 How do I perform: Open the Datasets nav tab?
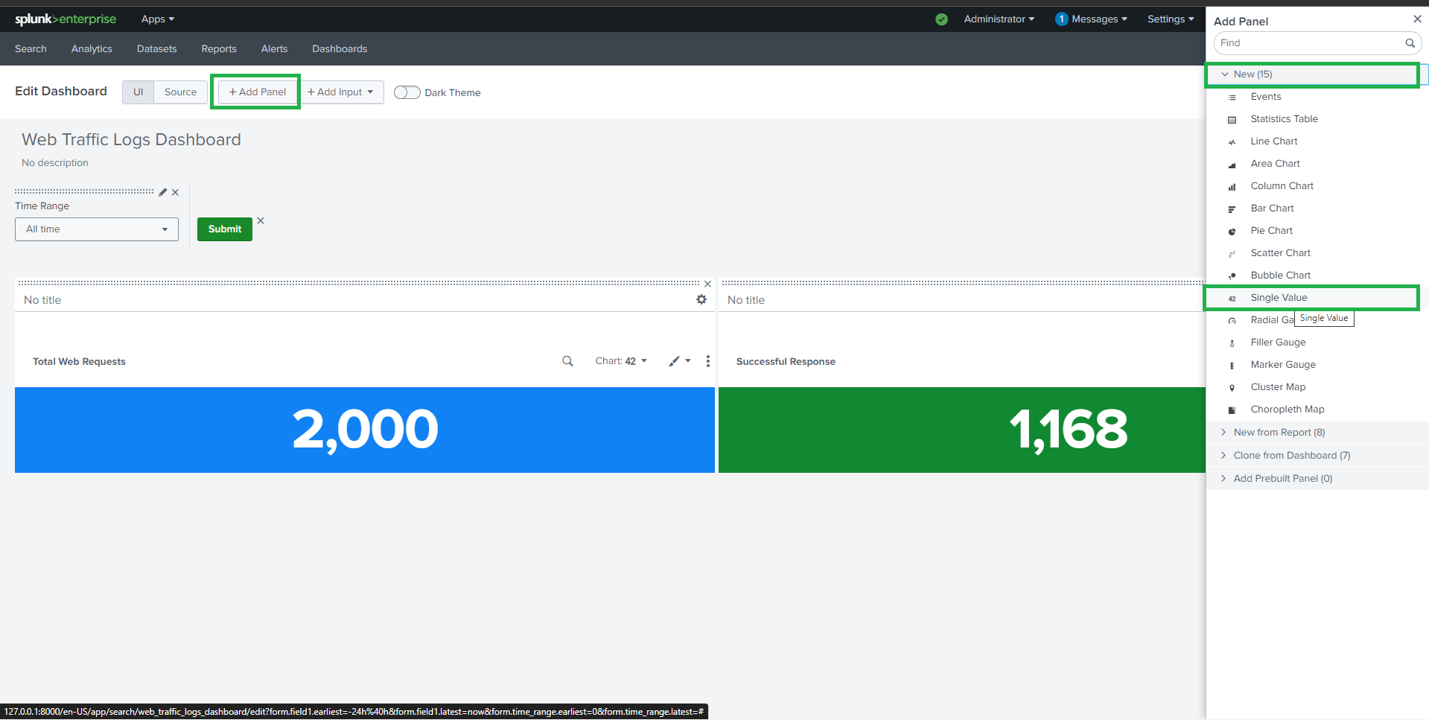pos(157,49)
